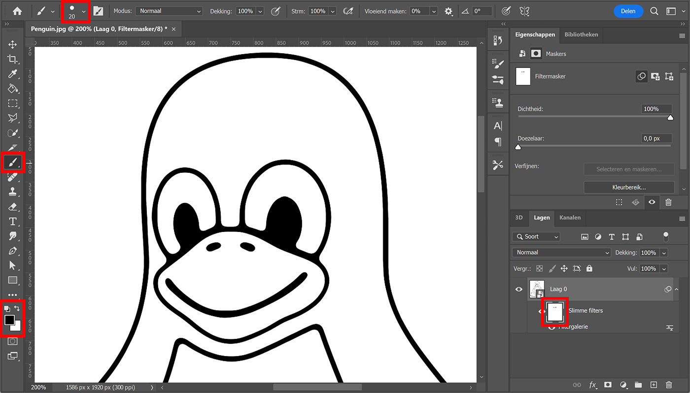
Task: Open the Bibliotheken panel
Action: 581,35
